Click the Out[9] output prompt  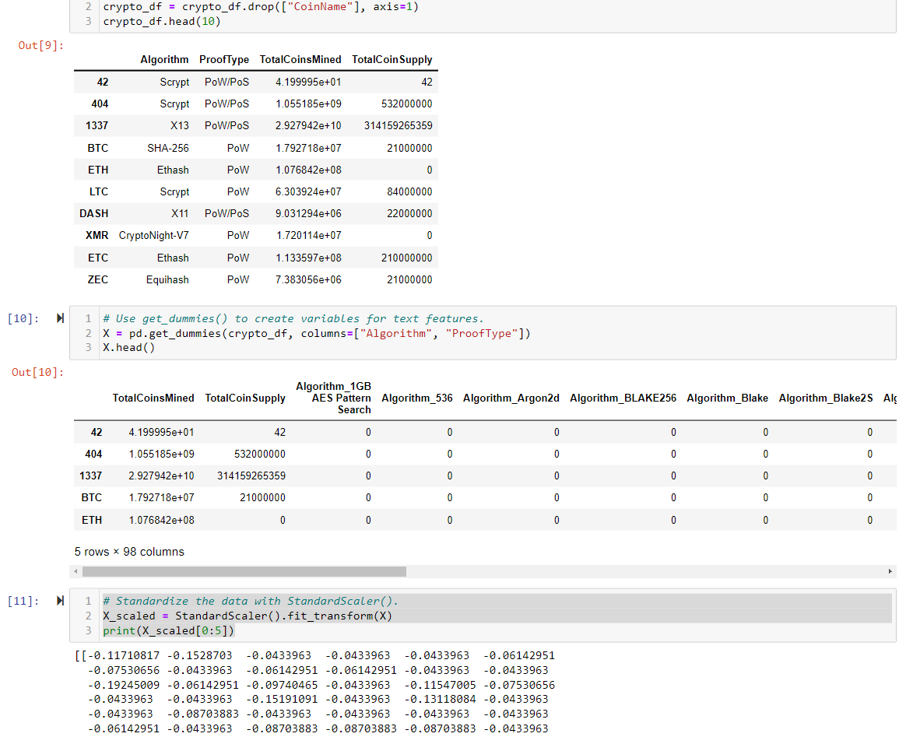point(40,45)
